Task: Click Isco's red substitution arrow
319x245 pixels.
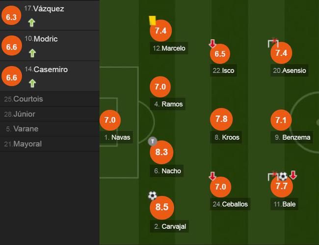Action: pos(213,44)
